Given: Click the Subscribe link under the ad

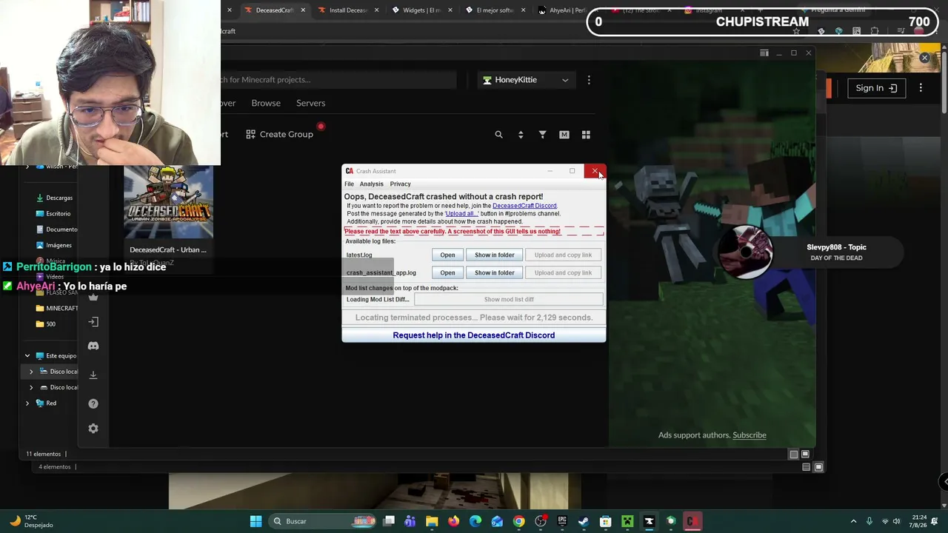Looking at the screenshot, I should (749, 435).
